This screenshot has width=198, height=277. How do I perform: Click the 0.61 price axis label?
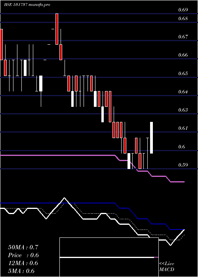[183, 128]
